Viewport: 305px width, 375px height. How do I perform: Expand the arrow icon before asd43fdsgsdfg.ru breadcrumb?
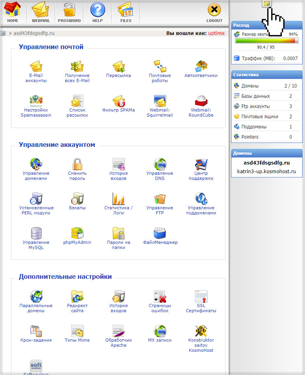(3, 33)
